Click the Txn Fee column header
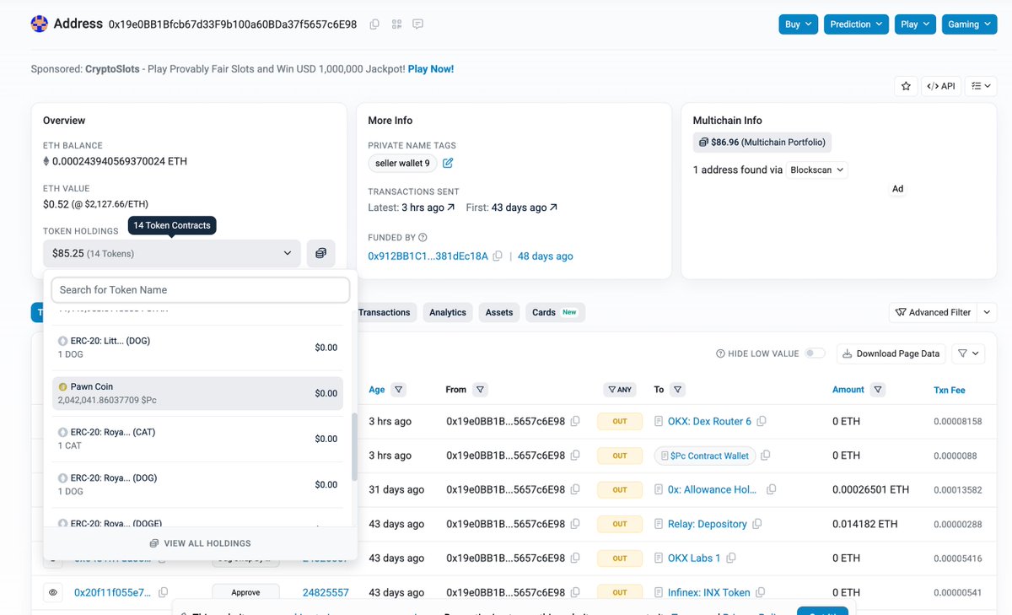 coord(950,390)
